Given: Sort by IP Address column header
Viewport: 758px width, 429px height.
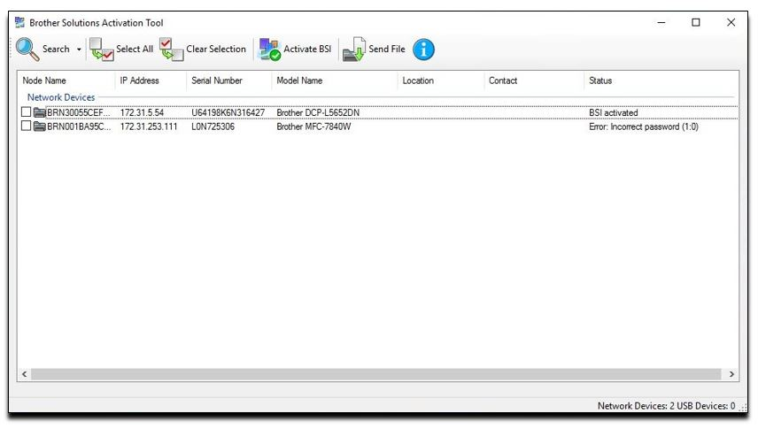Looking at the screenshot, I should [140, 80].
